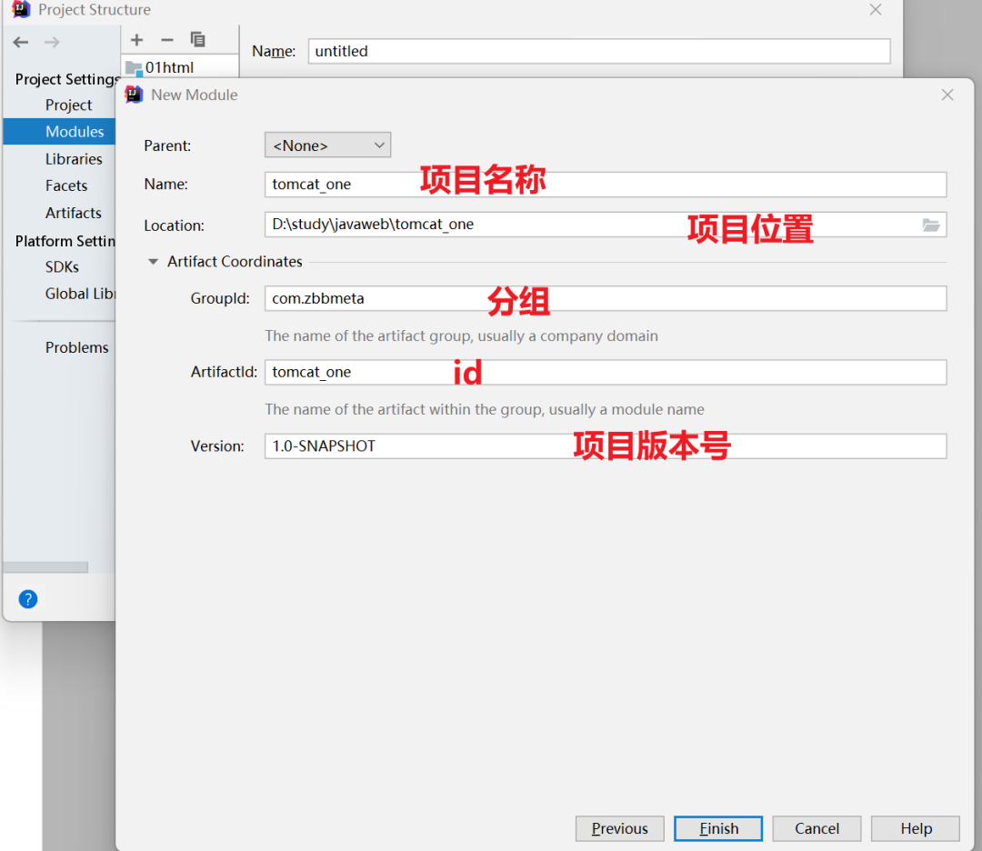
Task: Click the back arrow in Project Structure
Action: pyautogui.click(x=21, y=42)
